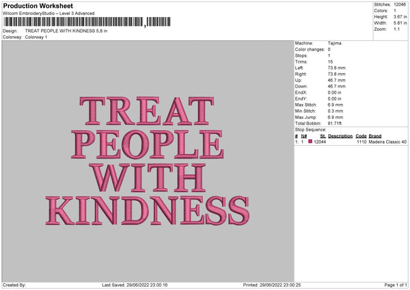Screen dimensions: 410x290
Task: Click the Up value 46.7 mm
Action: 336,80
